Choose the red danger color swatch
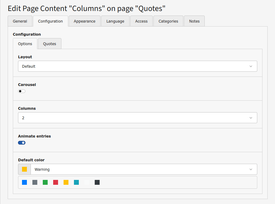Viewport: 275px width, 204px height. (x=56, y=182)
